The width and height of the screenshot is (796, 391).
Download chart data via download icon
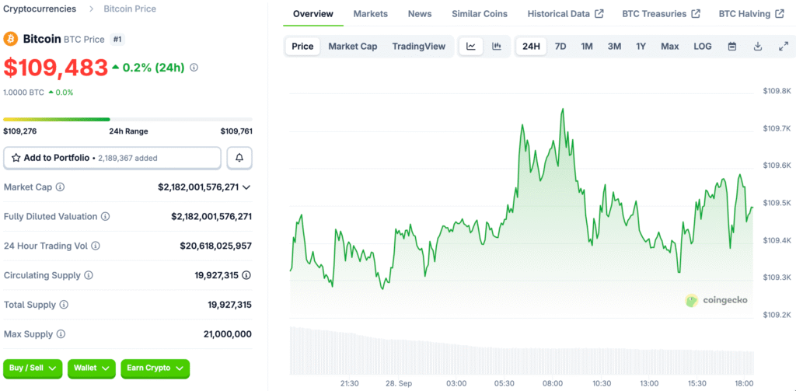point(757,47)
